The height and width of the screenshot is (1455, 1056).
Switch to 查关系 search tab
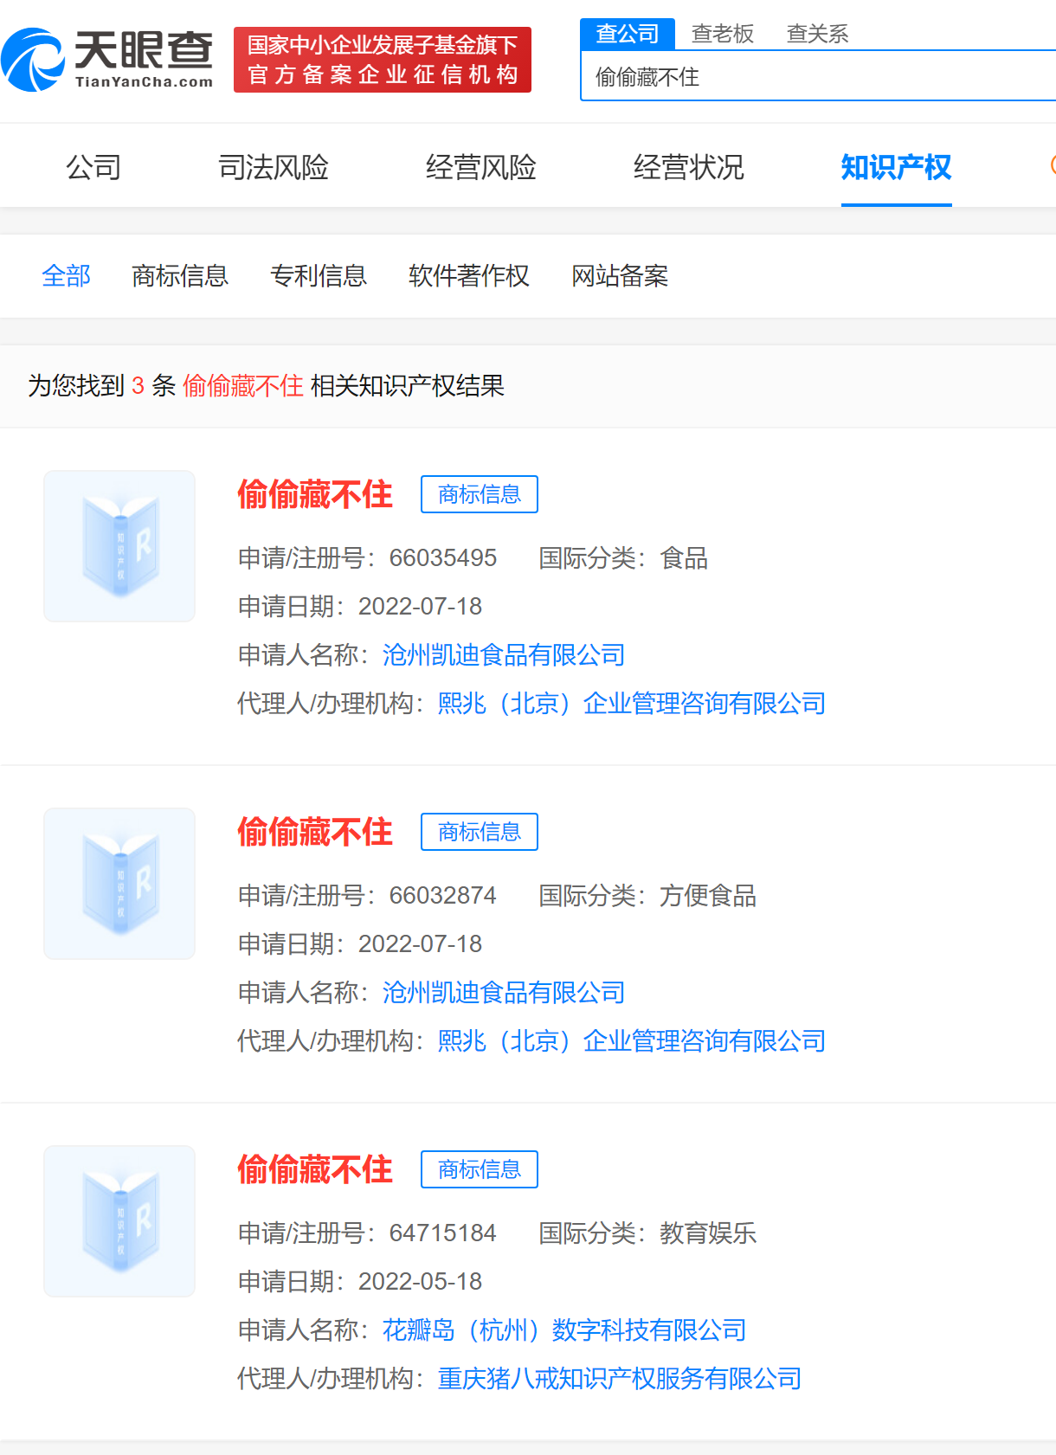click(x=816, y=34)
